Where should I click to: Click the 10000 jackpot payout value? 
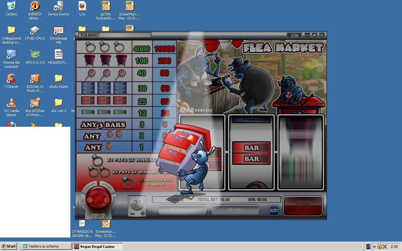tap(165, 49)
